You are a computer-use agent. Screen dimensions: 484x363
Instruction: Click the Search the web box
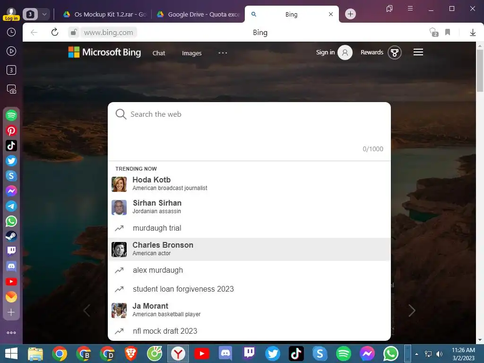[249, 114]
